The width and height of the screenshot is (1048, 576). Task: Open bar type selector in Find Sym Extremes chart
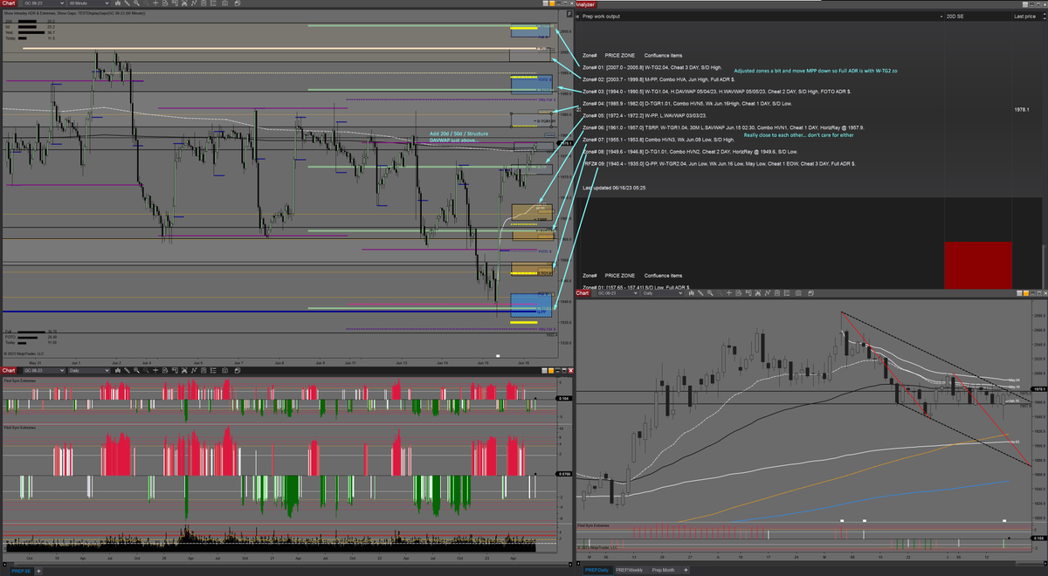(x=118, y=370)
